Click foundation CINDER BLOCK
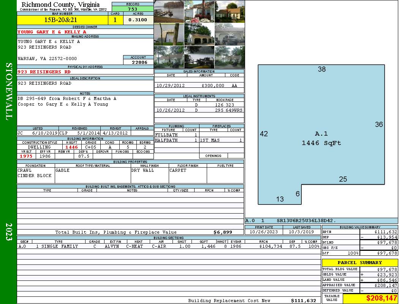399x304 pixels. pos(35,176)
